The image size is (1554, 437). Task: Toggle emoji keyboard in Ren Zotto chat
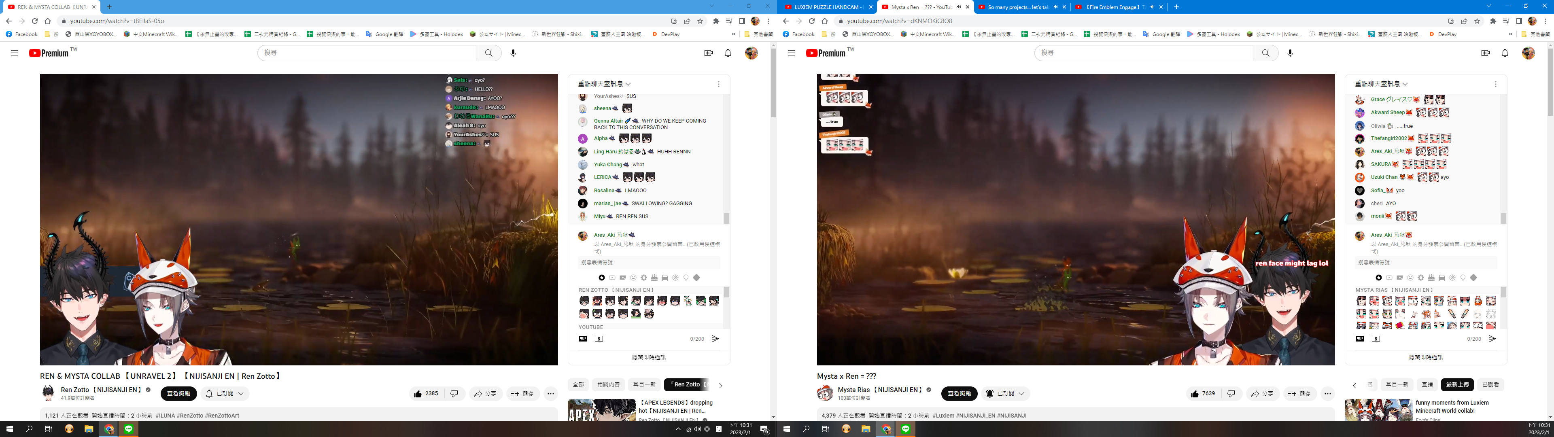pyautogui.click(x=582, y=339)
